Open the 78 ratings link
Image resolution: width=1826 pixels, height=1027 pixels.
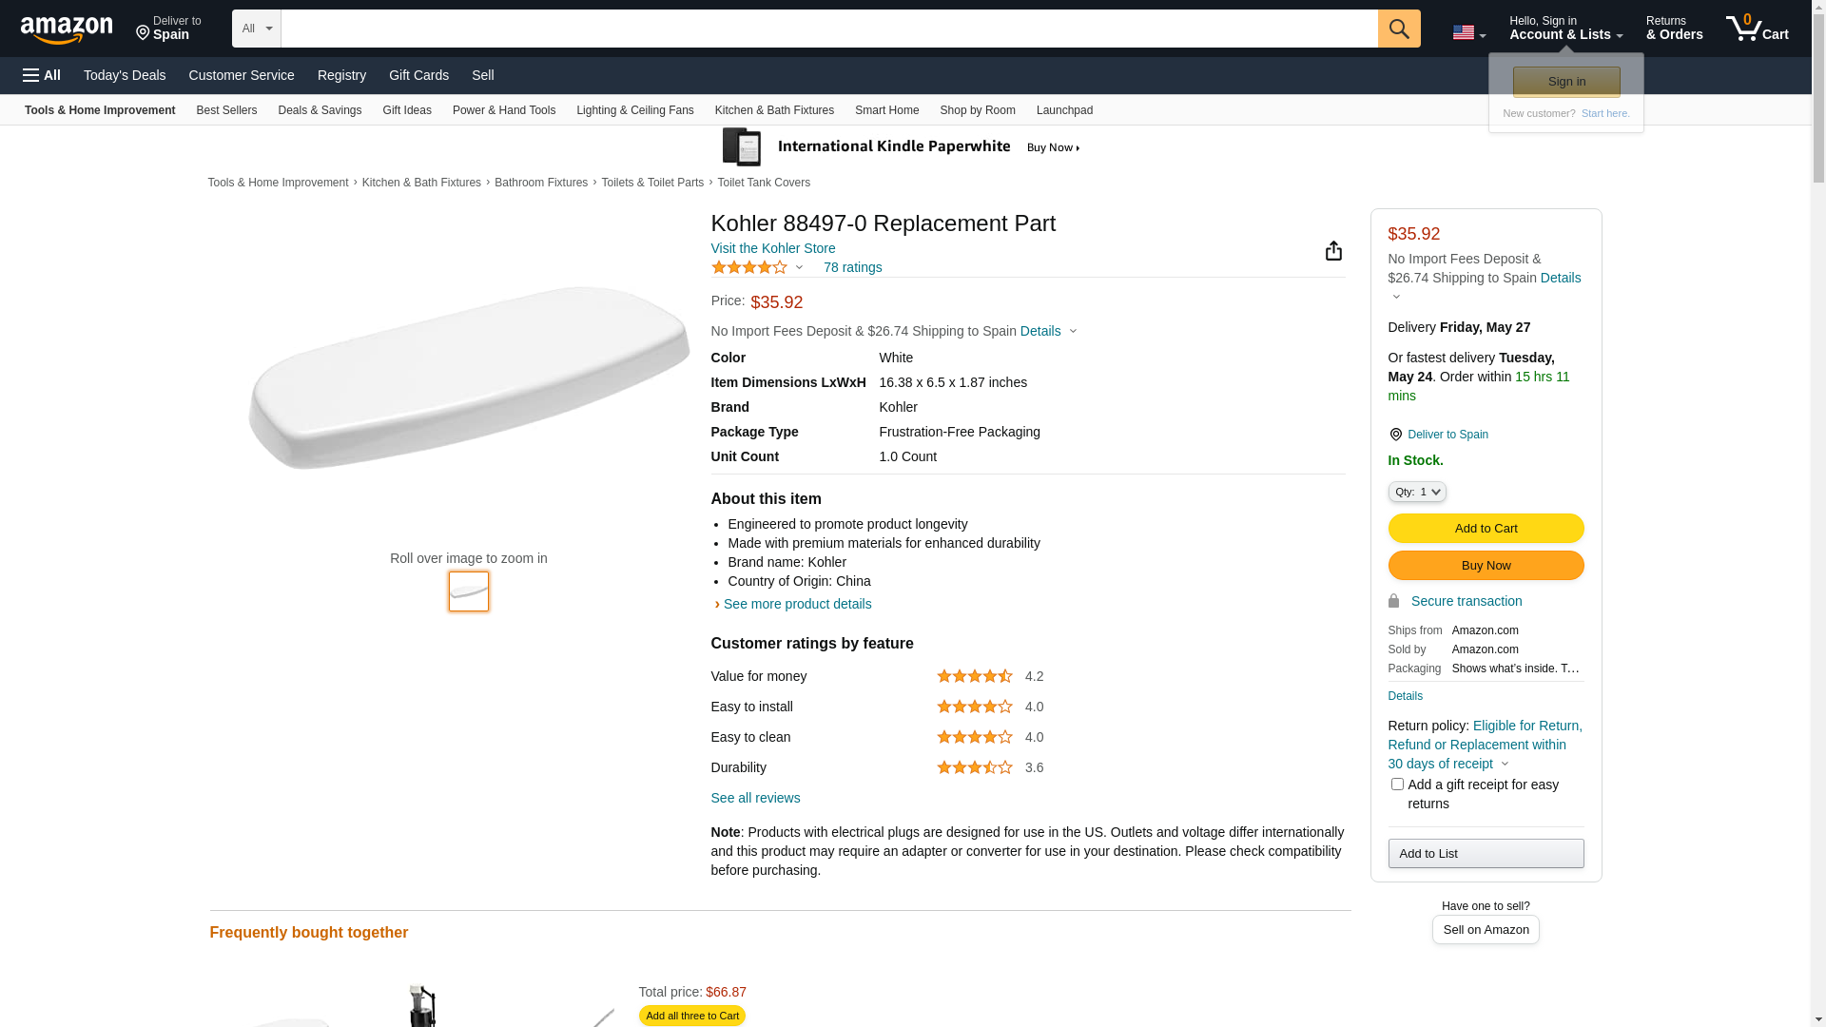(852, 267)
